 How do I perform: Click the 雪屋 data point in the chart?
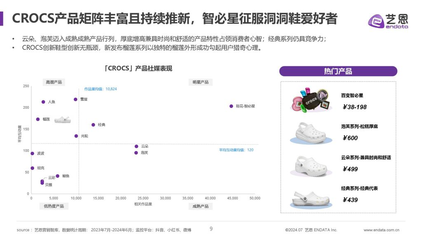click(75, 100)
